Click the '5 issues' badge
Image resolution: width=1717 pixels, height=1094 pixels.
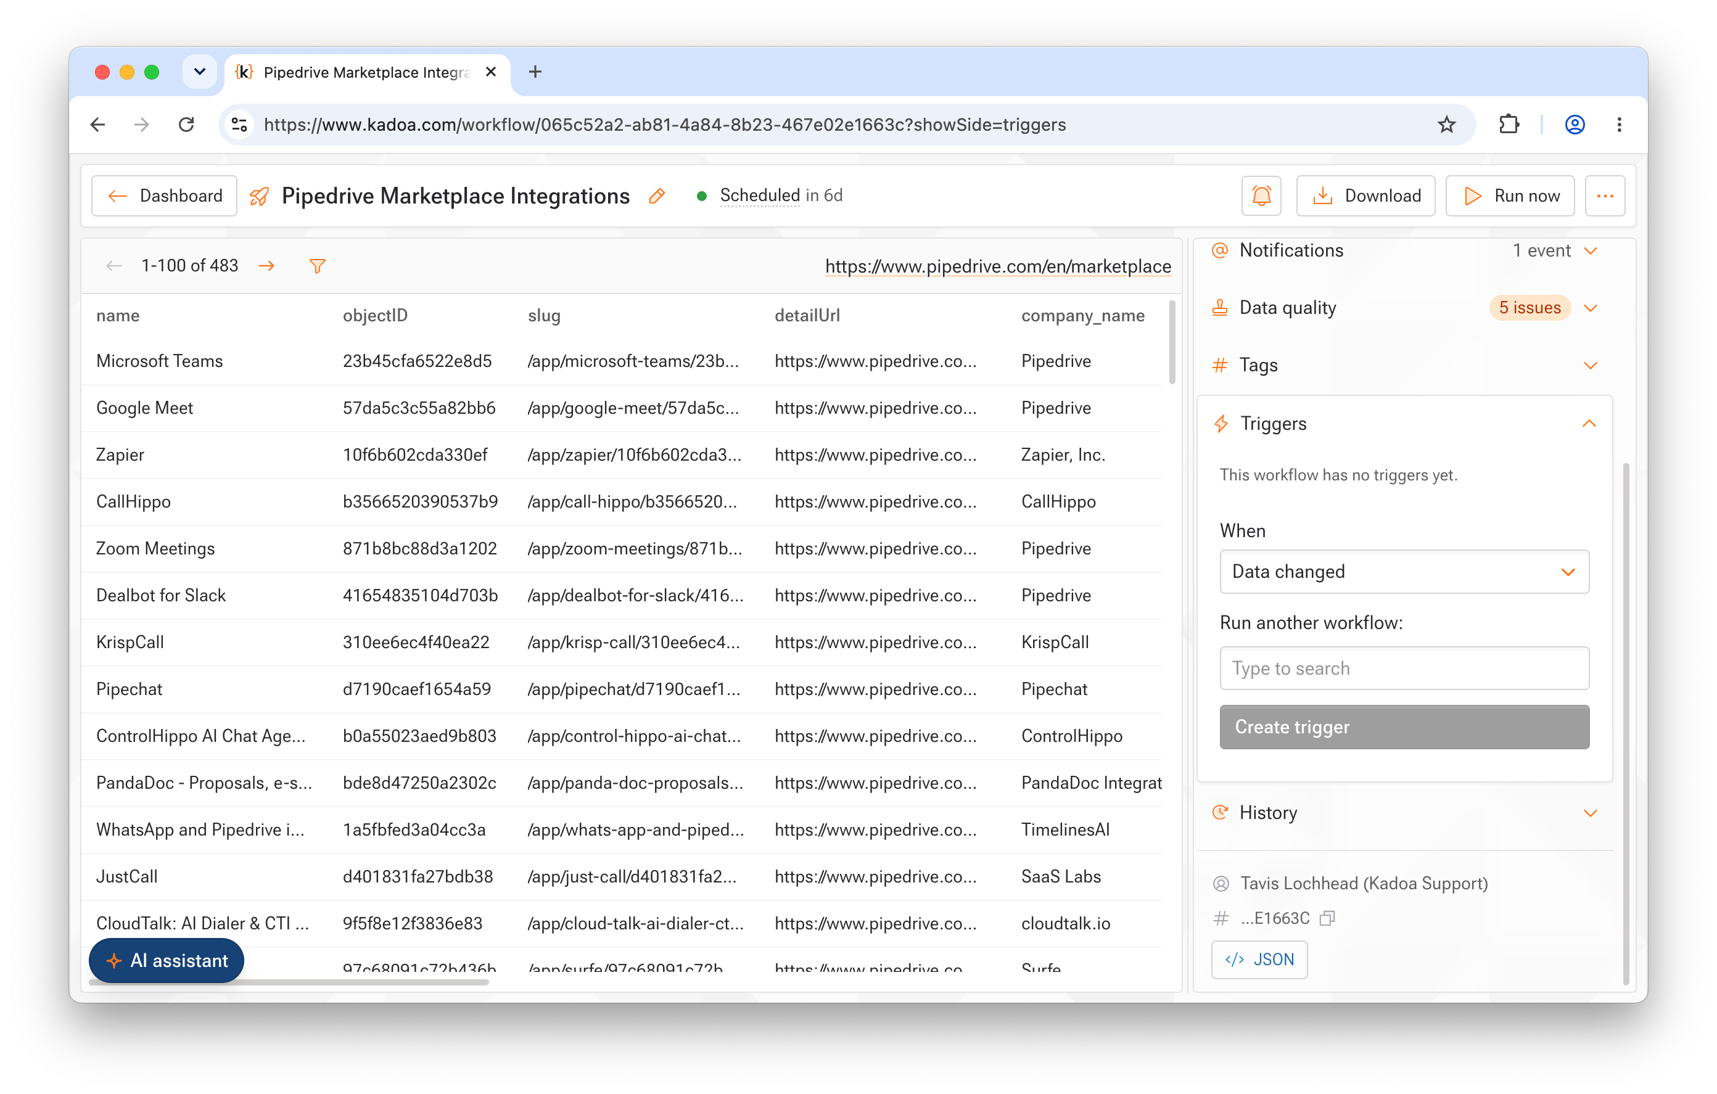click(1529, 307)
